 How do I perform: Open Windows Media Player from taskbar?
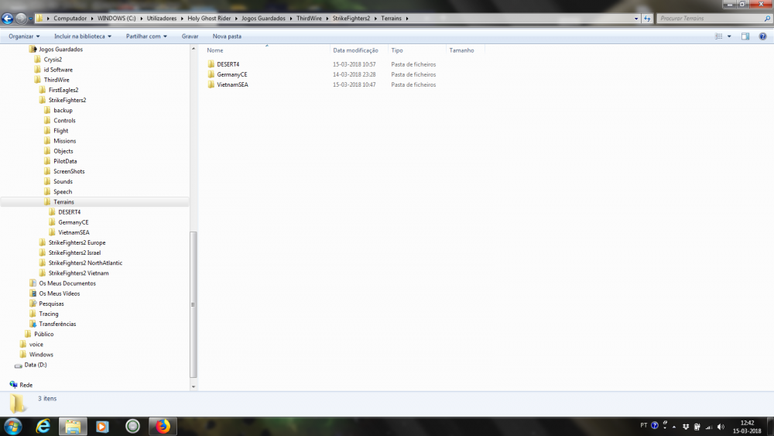102,426
